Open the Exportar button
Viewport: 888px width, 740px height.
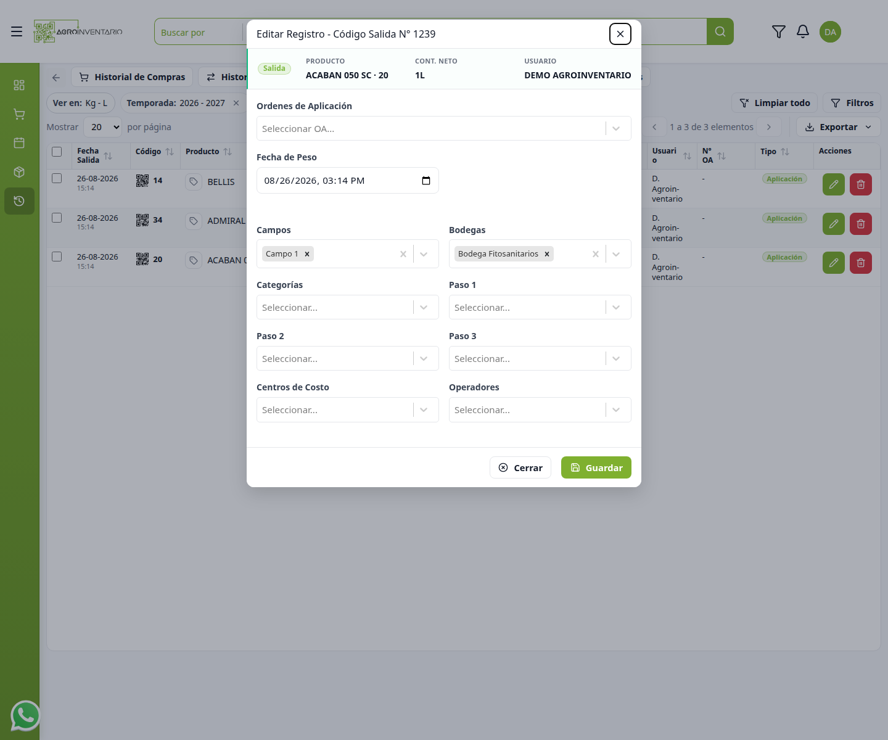click(839, 127)
